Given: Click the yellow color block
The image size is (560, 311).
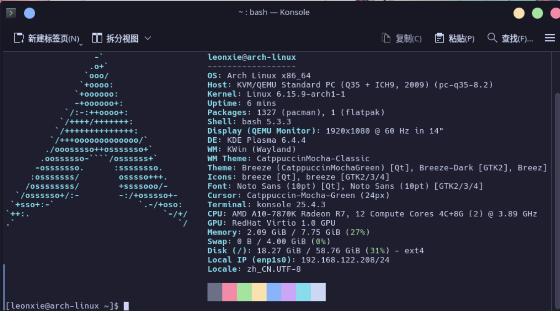Looking at the screenshot, I should [259, 292].
